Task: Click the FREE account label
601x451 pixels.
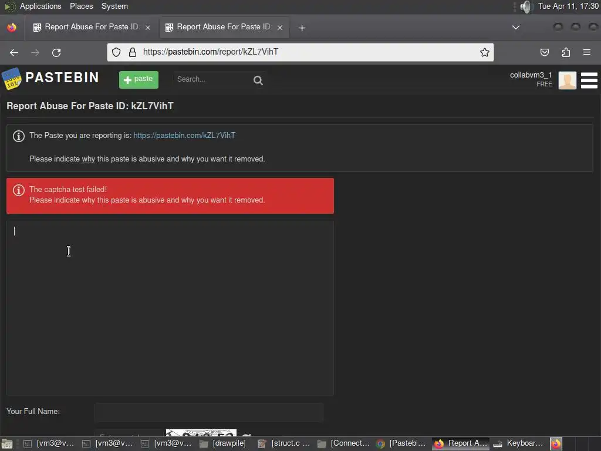Action: pos(544,84)
